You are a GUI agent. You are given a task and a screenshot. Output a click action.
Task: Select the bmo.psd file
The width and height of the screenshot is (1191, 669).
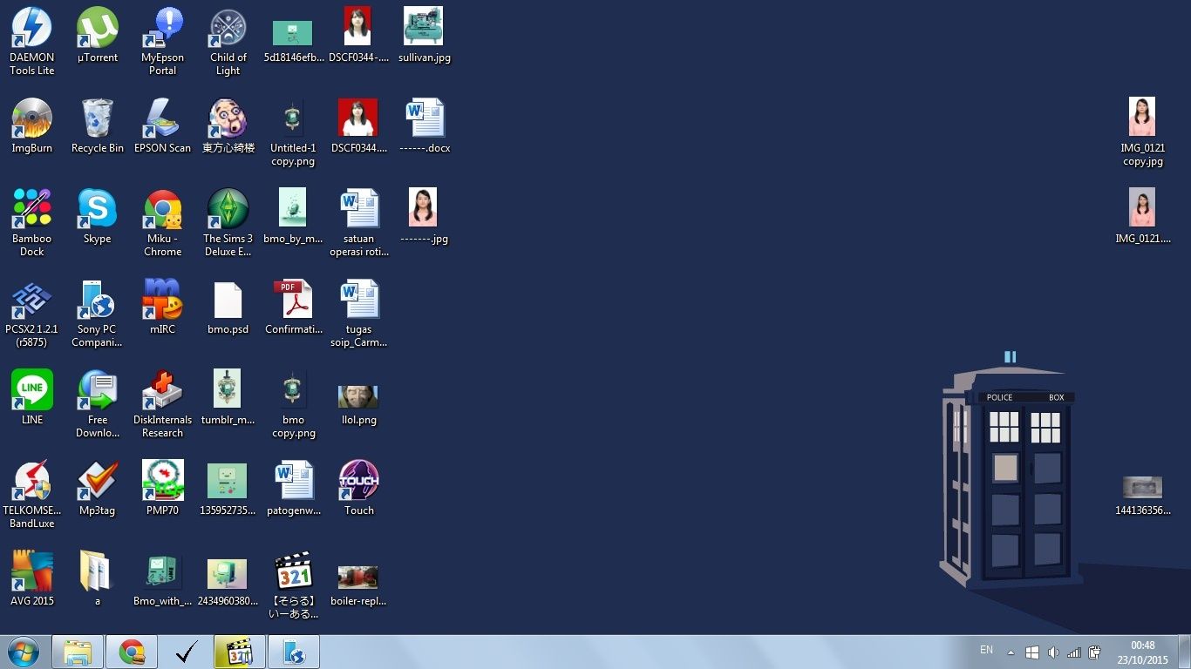pos(228,307)
